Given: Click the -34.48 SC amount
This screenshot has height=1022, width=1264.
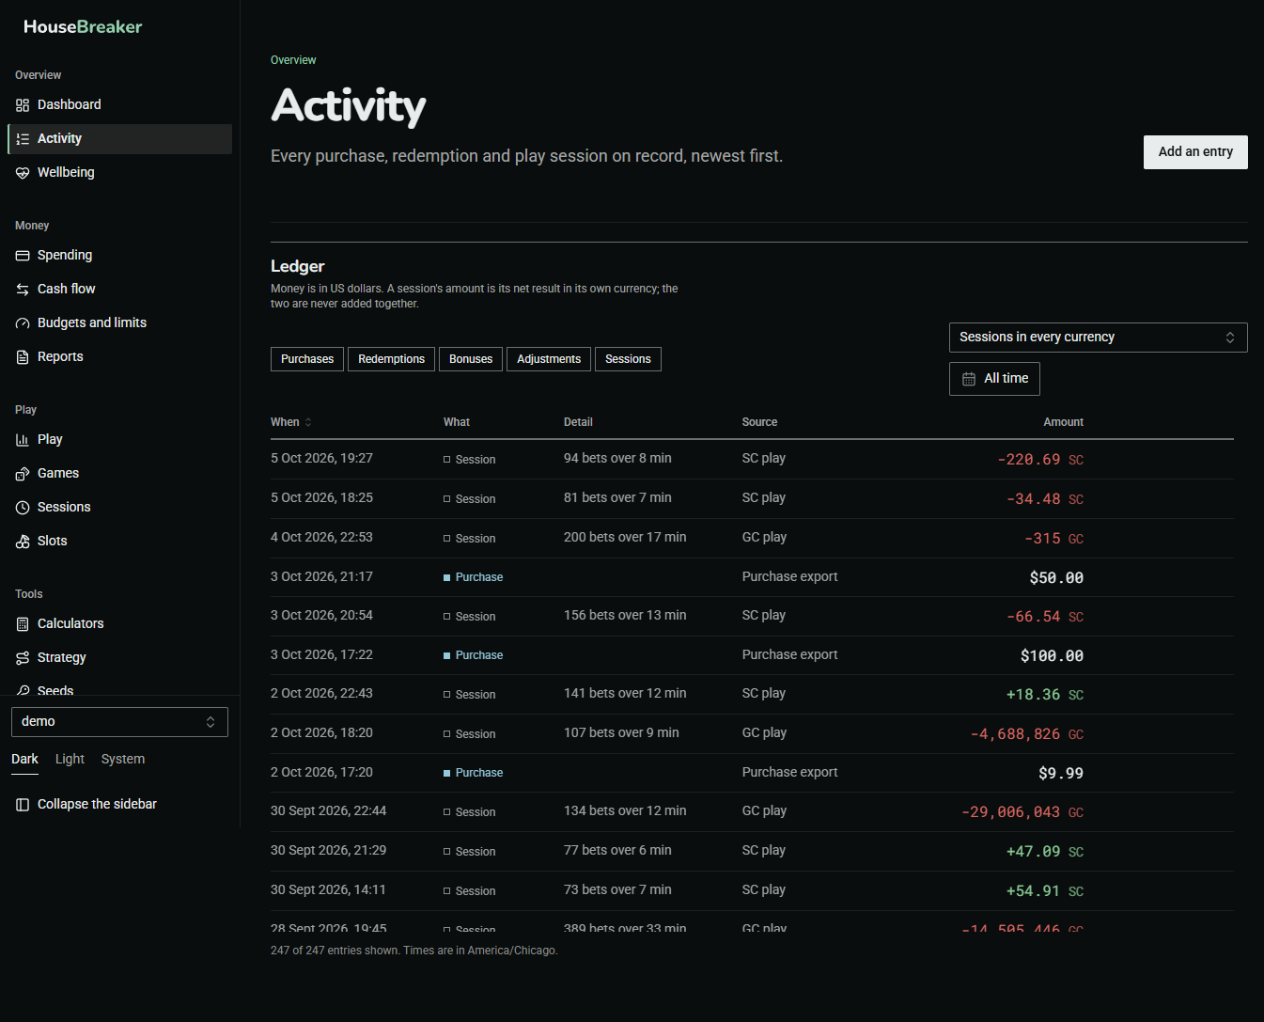Looking at the screenshot, I should click(1044, 499).
